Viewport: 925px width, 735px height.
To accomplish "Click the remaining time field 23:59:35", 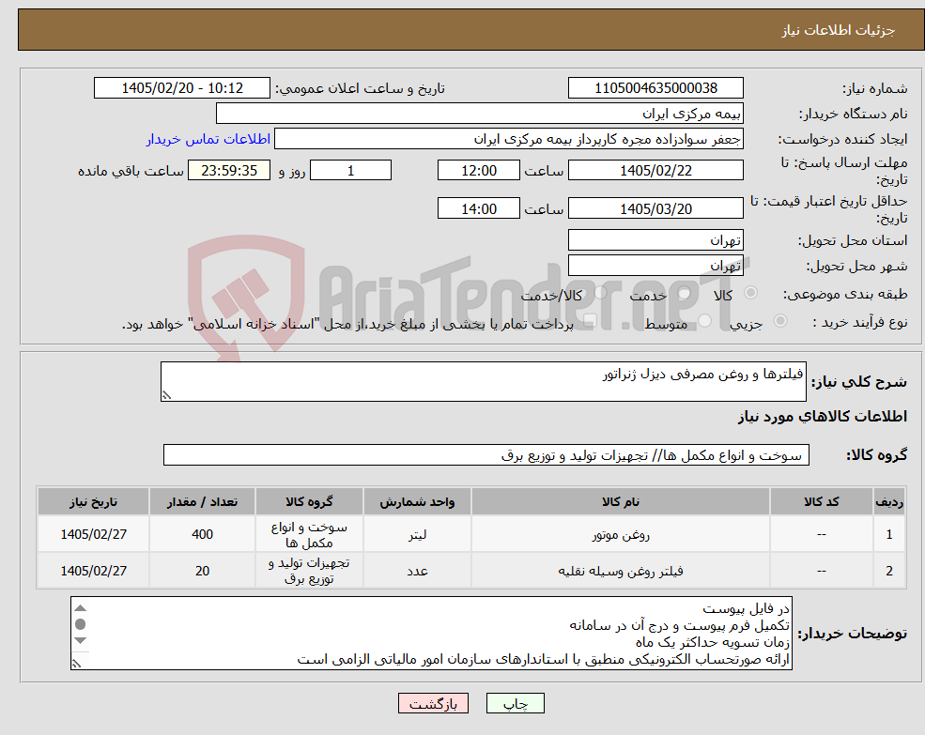I will point(229,171).
